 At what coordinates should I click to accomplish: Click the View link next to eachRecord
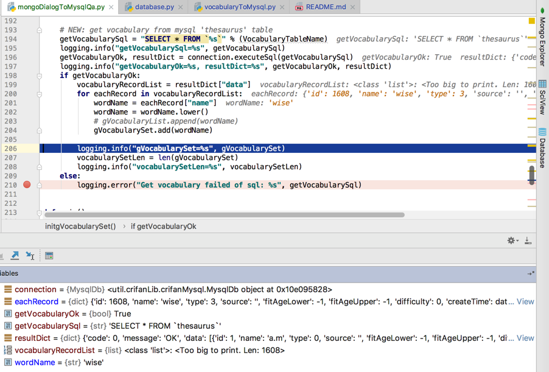(525, 301)
